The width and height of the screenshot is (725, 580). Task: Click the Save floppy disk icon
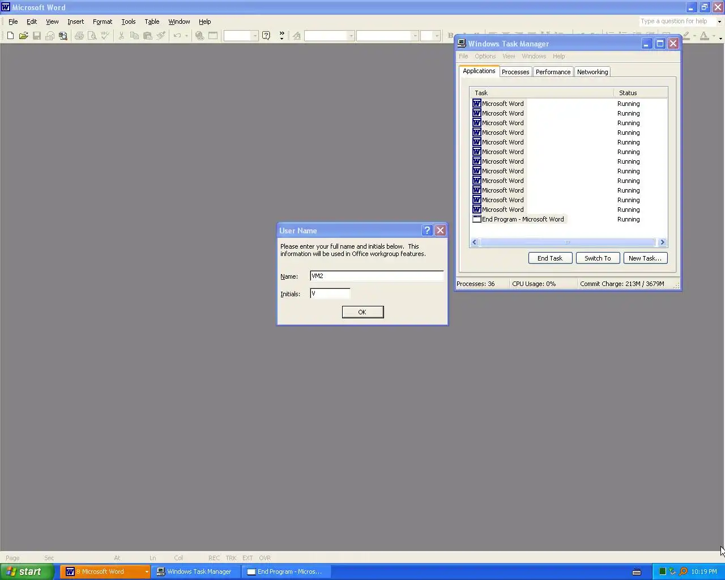tap(37, 36)
